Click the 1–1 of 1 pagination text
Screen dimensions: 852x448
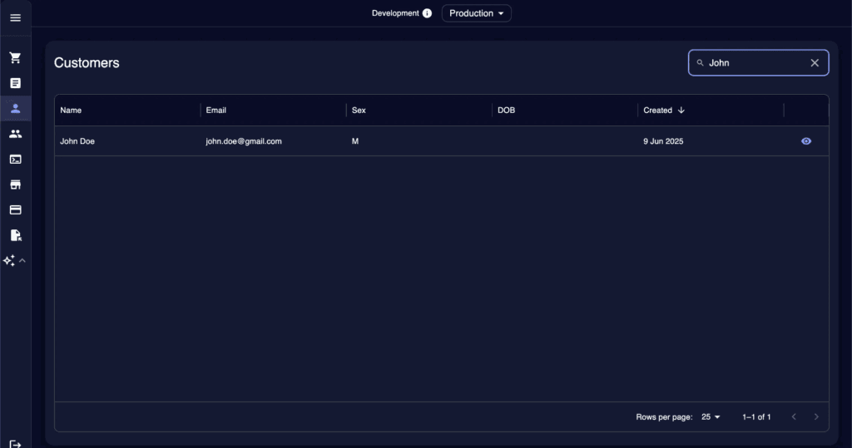756,417
